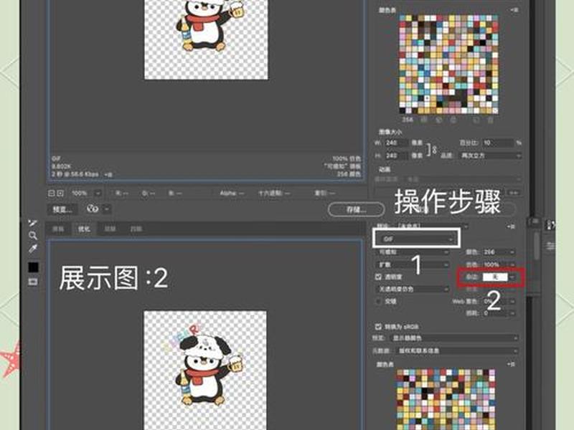574x430 pixels.
Task: Switch to the 优化 tab
Action: click(x=84, y=229)
